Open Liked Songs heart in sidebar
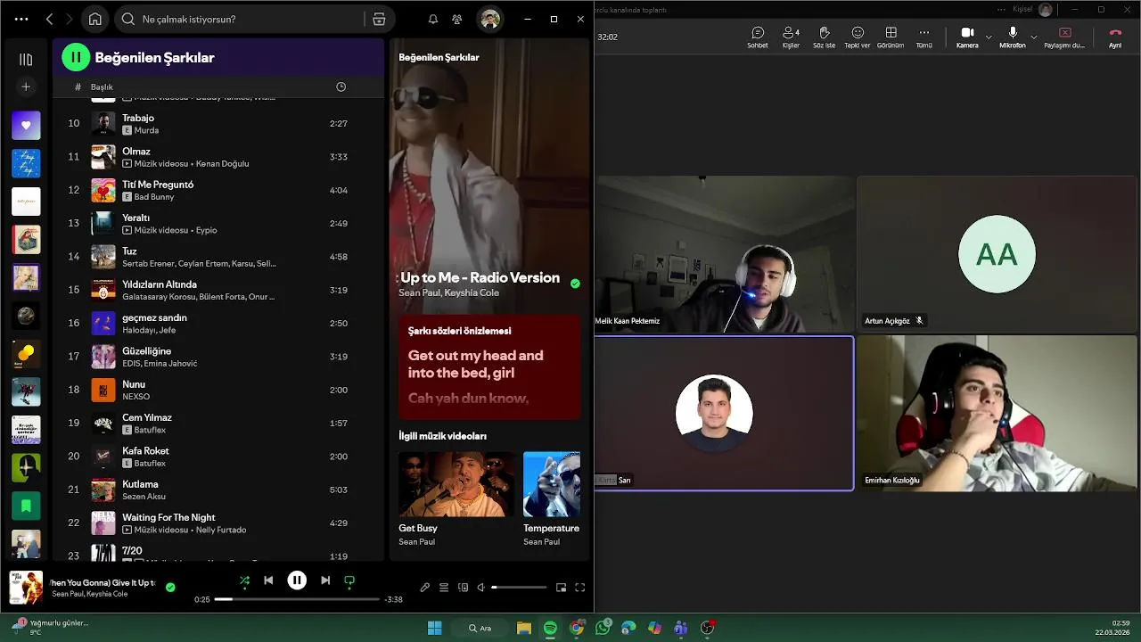Viewport: 1141px width, 642px height. pos(26,126)
